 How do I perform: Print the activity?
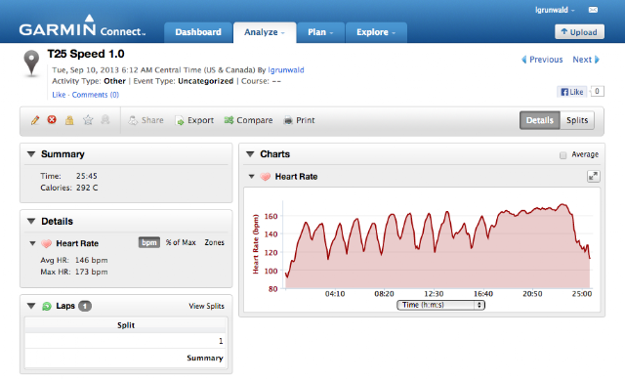tap(299, 120)
